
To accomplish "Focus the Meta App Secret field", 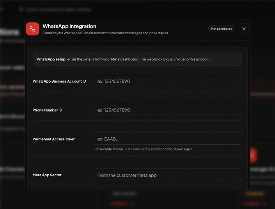I will click(x=168, y=175).
